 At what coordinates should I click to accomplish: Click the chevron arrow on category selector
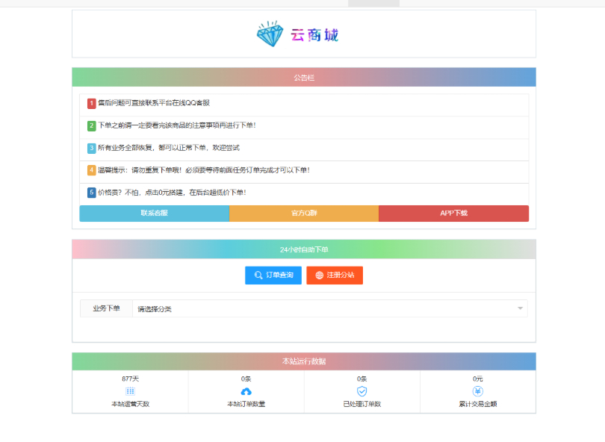tap(519, 308)
